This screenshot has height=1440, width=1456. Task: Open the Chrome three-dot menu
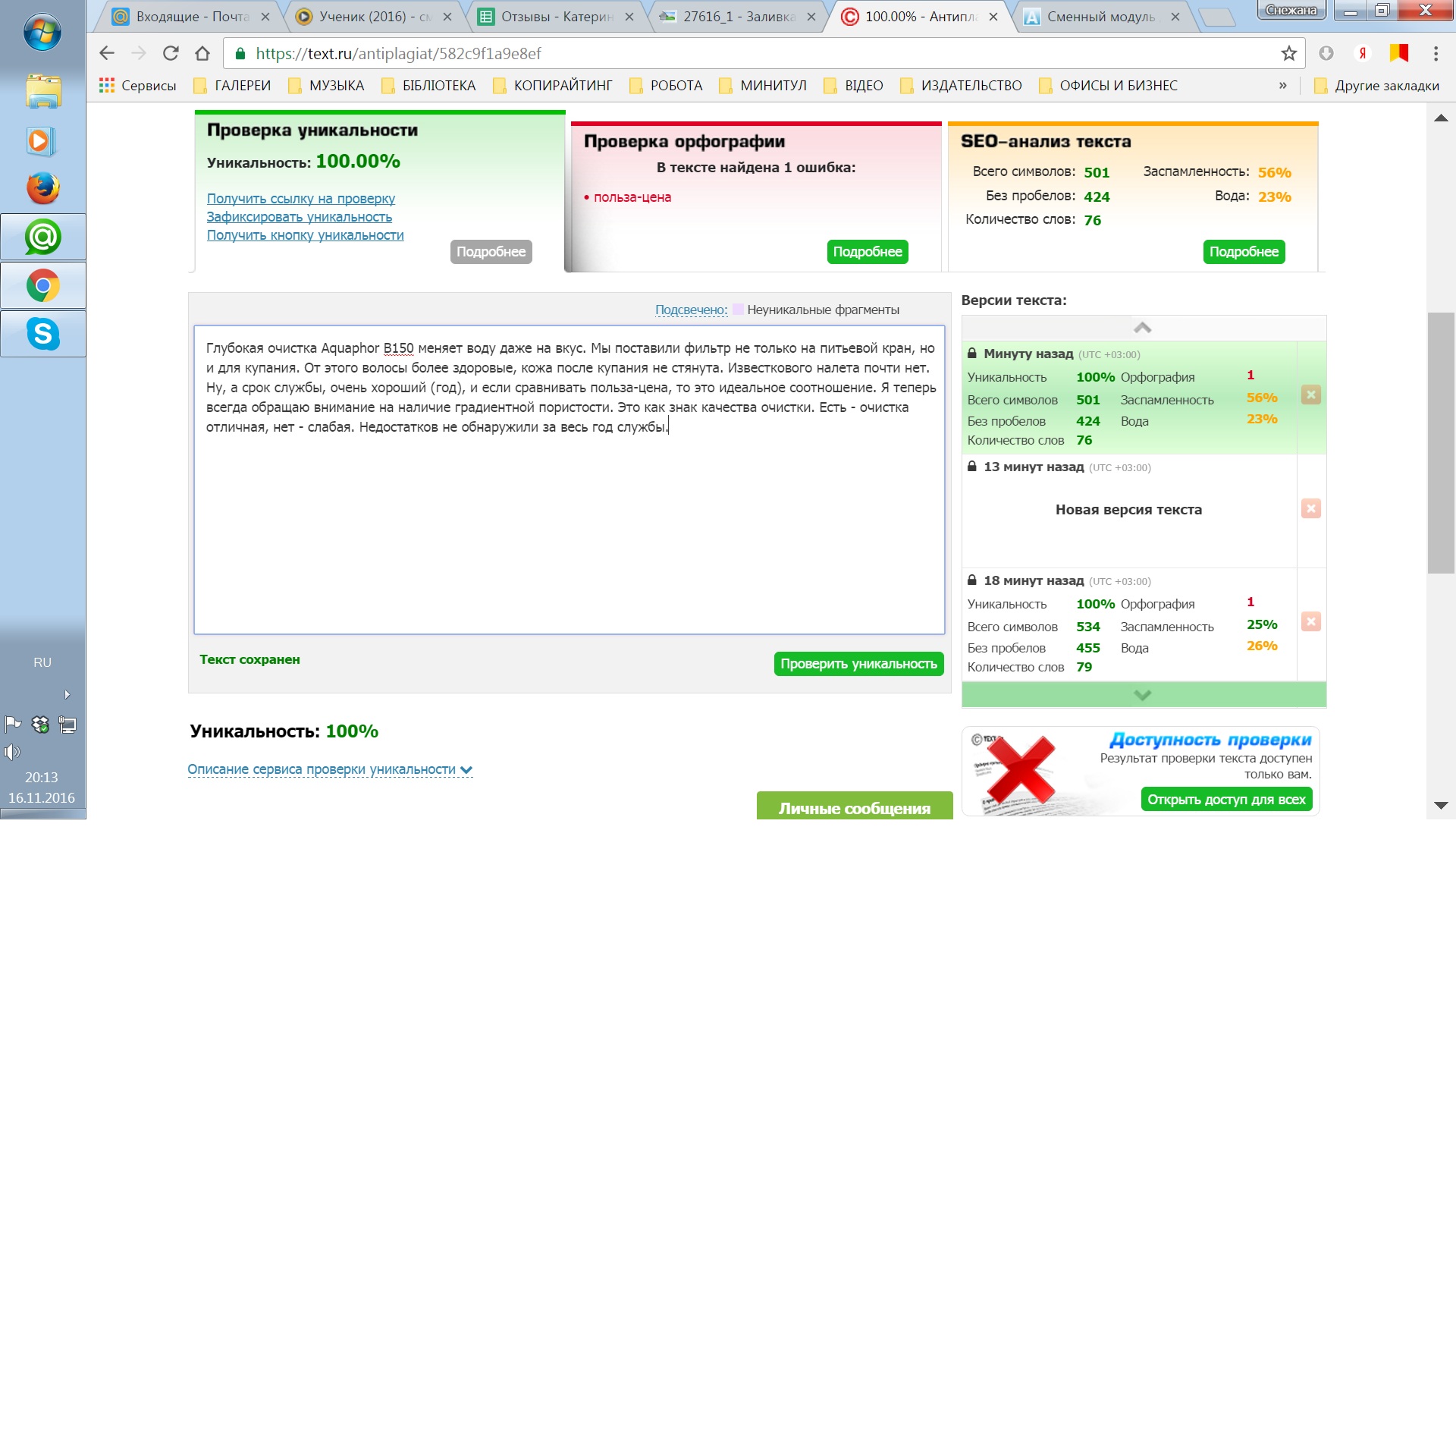point(1435,53)
